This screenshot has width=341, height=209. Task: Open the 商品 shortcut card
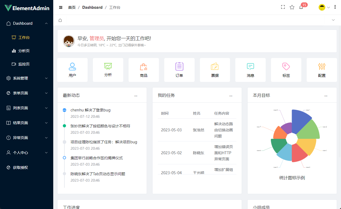144,70
